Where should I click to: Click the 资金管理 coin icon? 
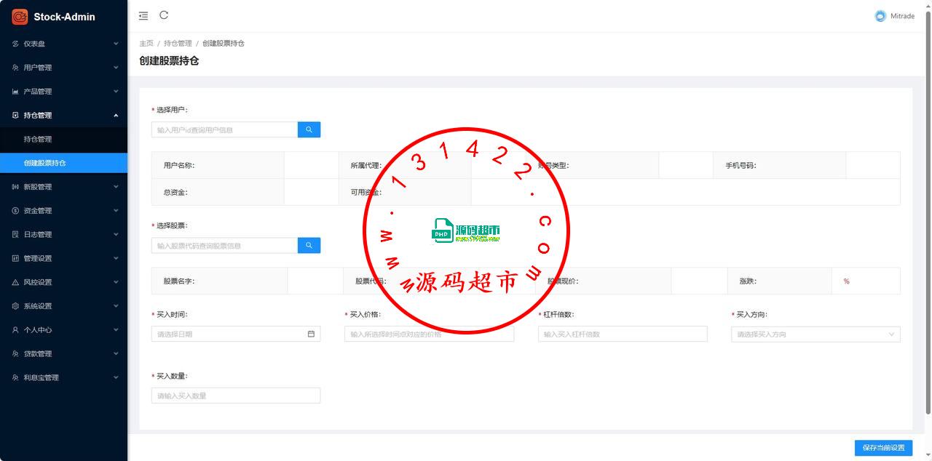15,211
